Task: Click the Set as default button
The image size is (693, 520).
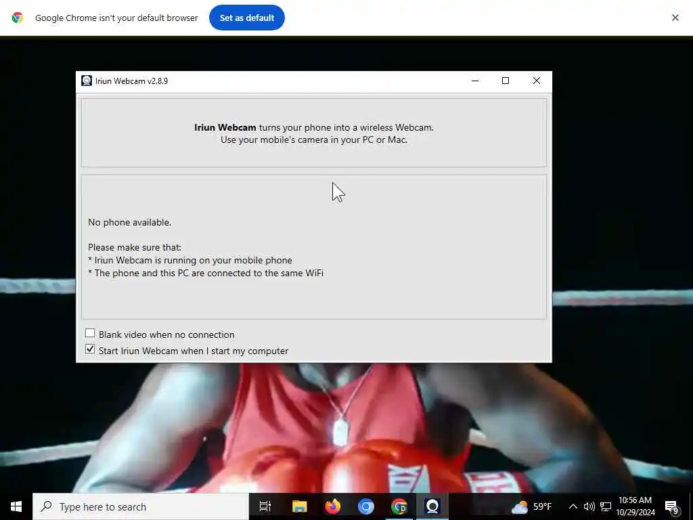Action: [x=246, y=18]
